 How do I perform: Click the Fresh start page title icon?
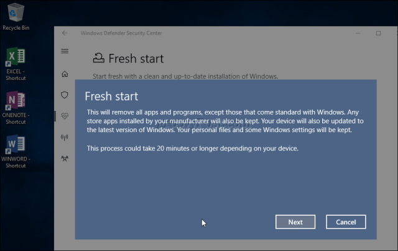pos(99,58)
